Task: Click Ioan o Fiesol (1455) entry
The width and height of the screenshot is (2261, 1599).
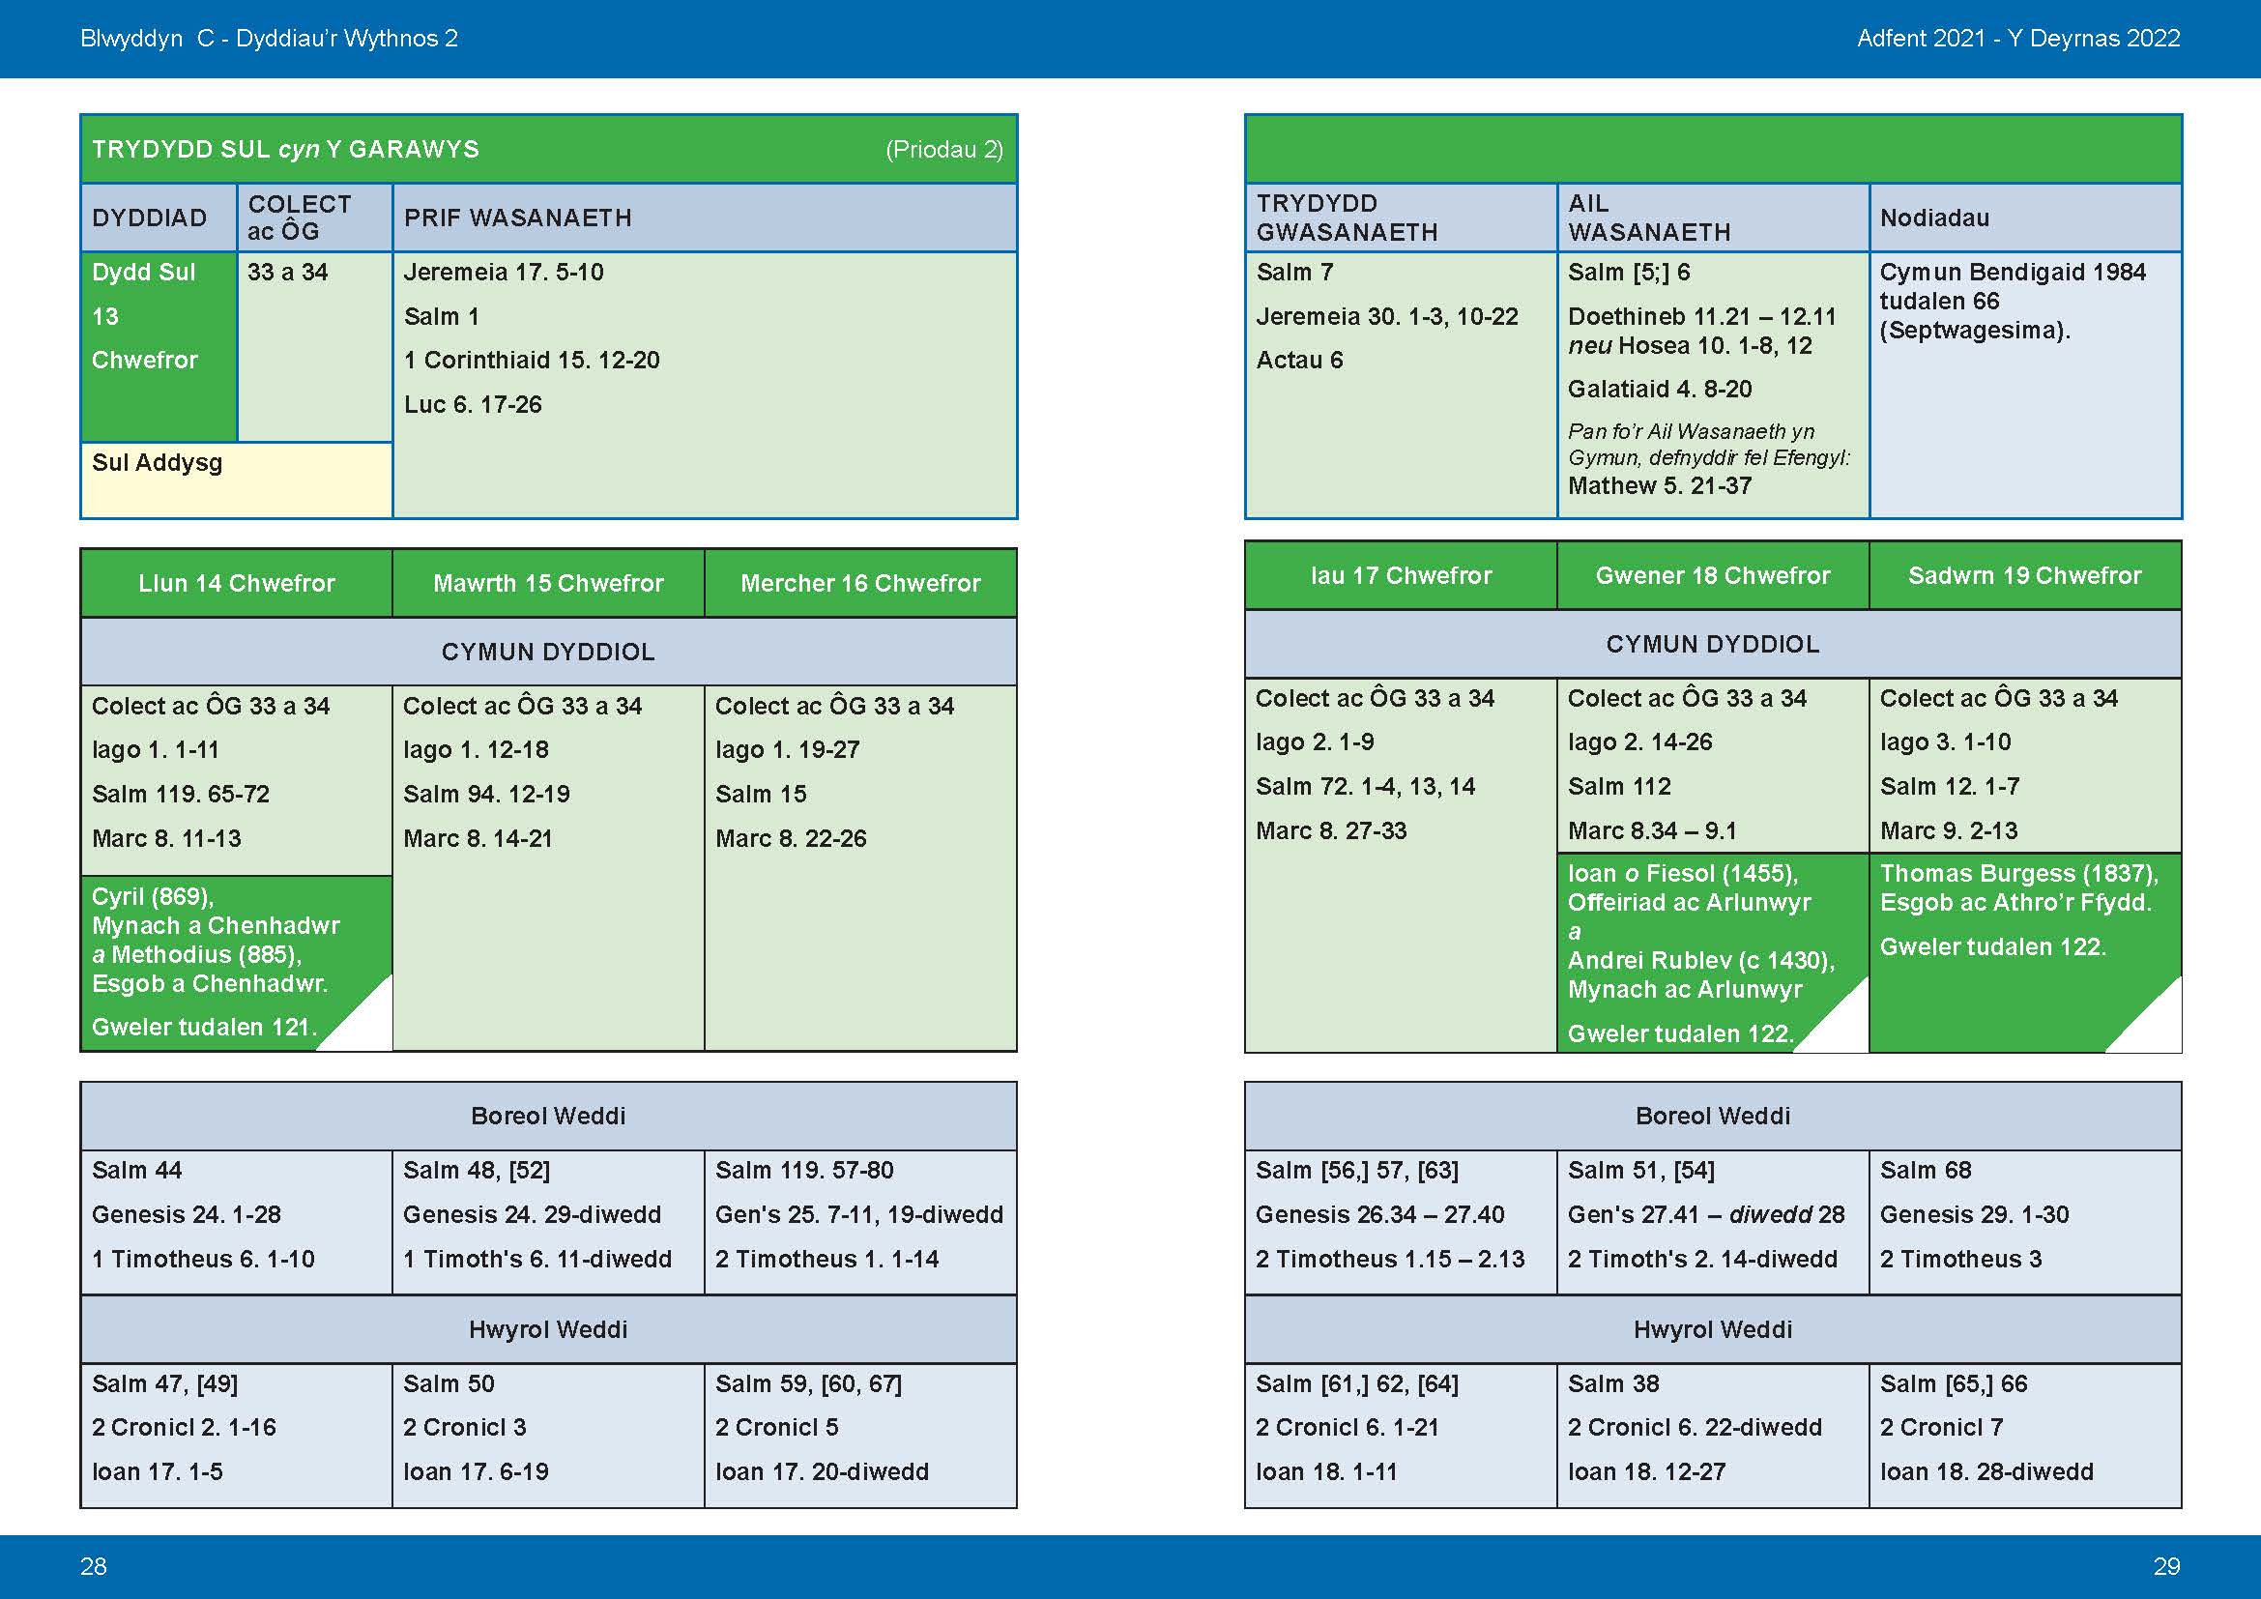Action: (1683, 873)
